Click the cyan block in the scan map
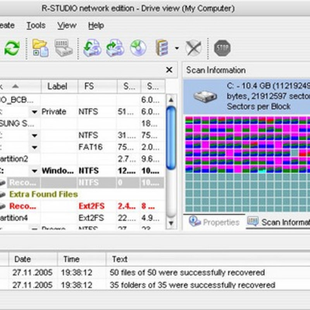This screenshot has height=310, width=310. point(262,170)
